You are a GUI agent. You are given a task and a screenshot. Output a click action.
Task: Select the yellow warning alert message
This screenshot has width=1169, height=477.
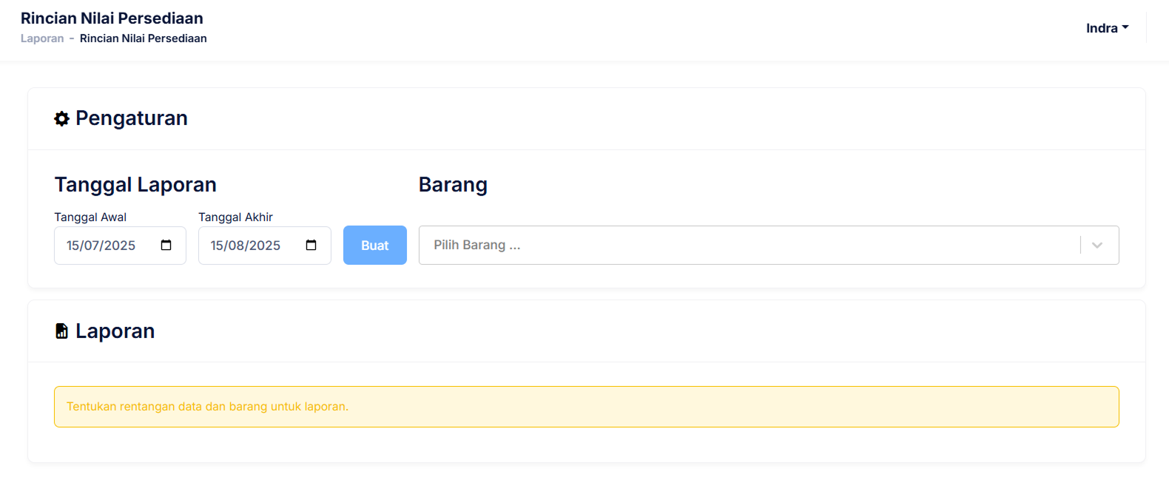(x=586, y=407)
